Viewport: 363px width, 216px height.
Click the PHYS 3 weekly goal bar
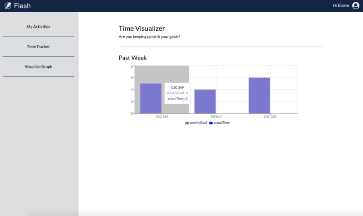205,101
